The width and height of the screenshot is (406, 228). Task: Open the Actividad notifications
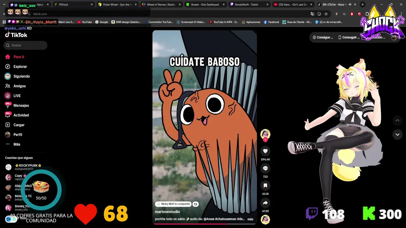point(21,115)
